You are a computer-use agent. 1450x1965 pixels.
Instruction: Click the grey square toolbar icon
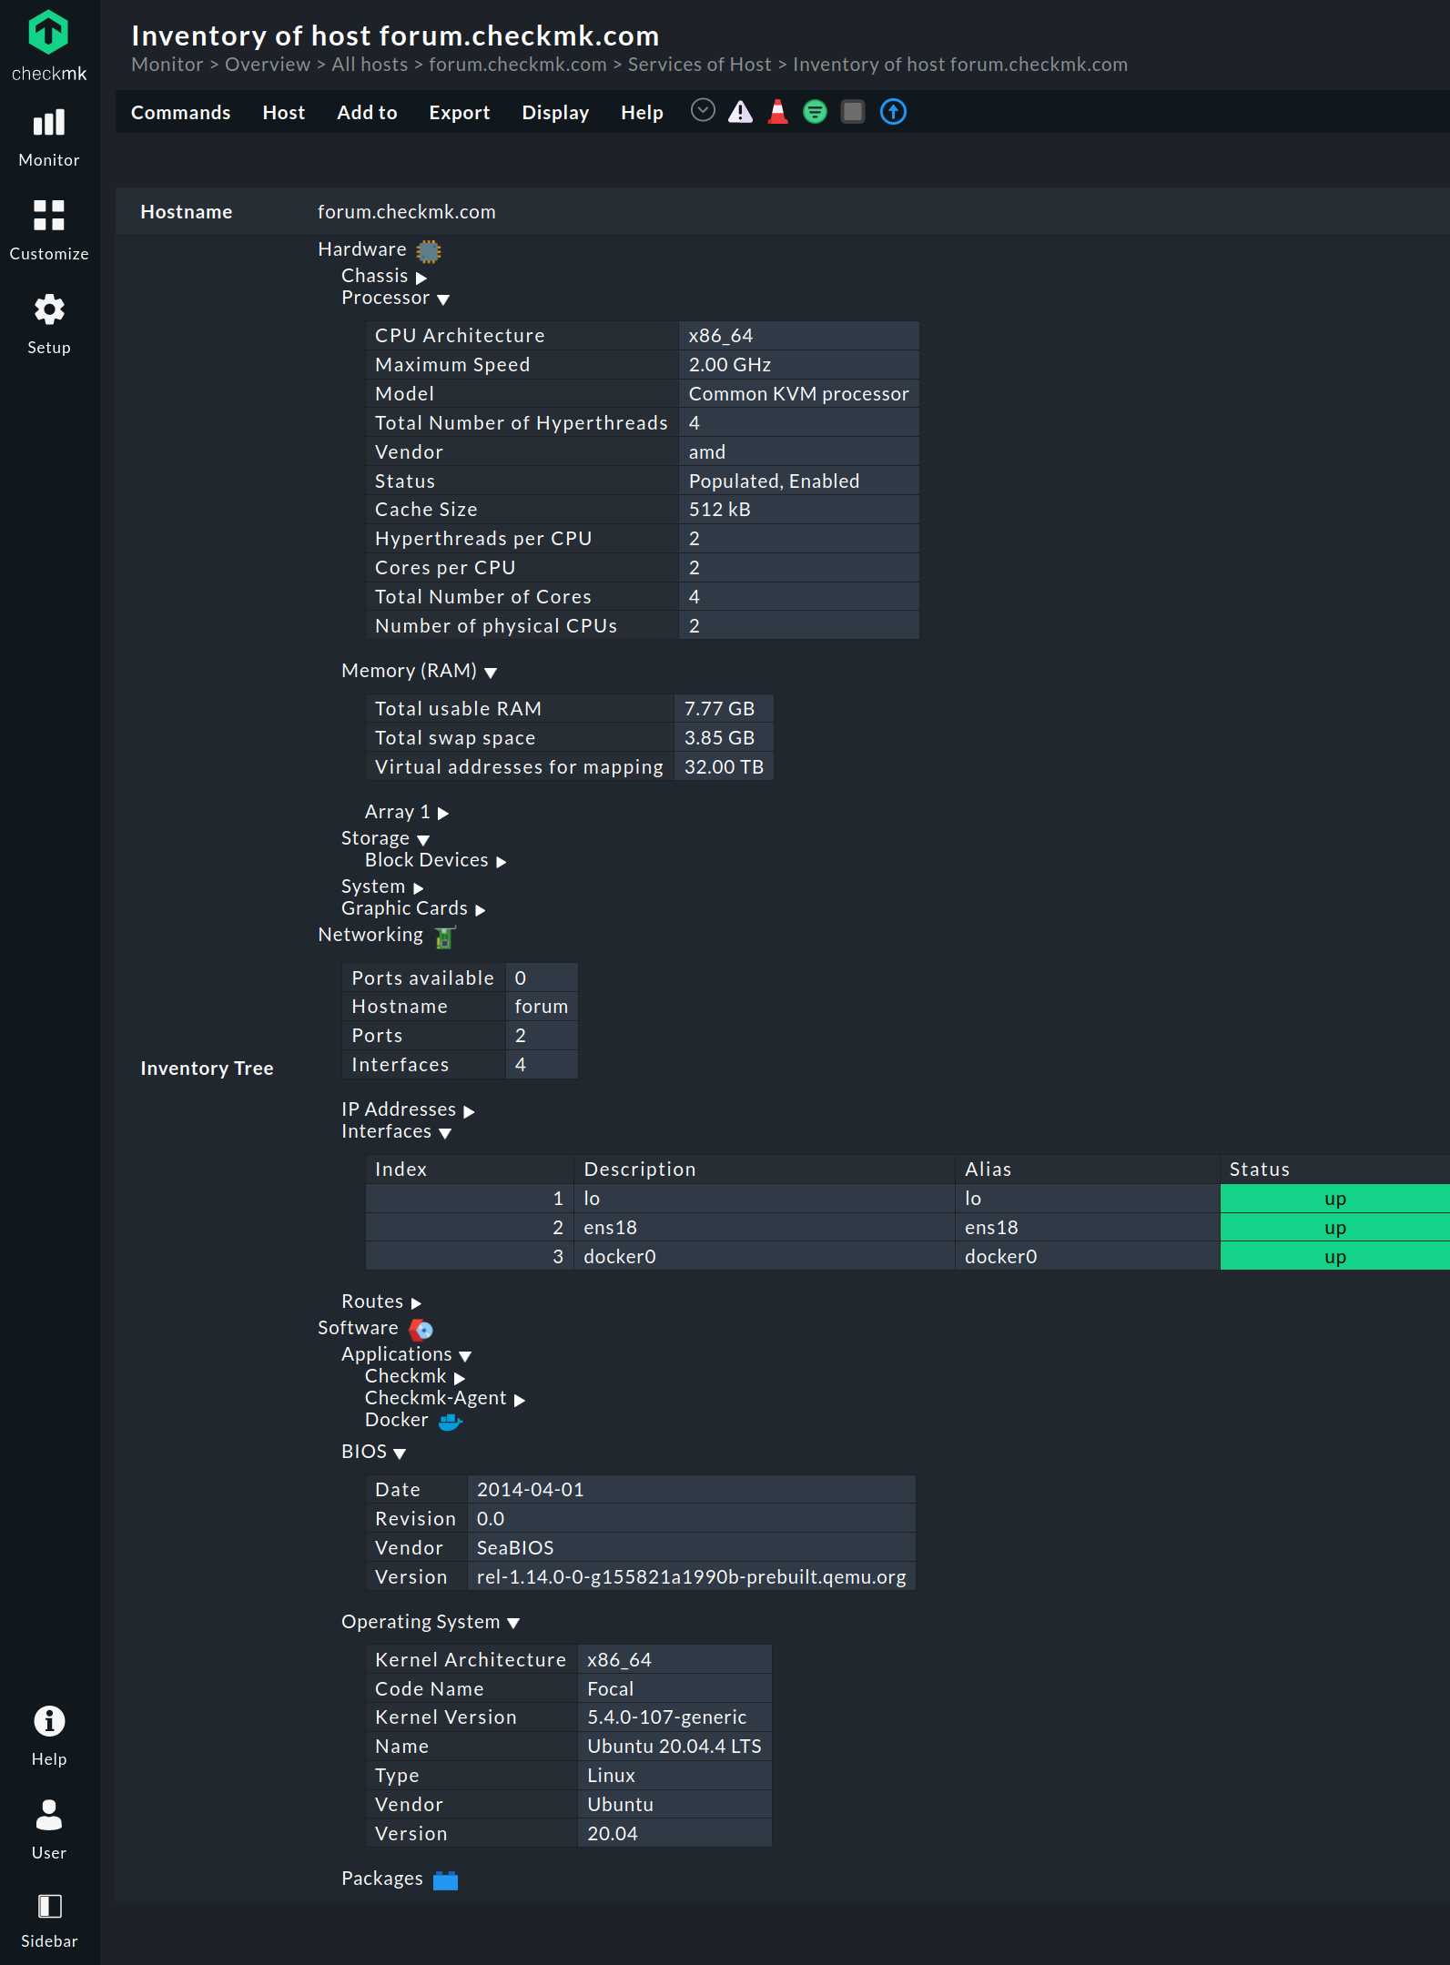pos(853,112)
